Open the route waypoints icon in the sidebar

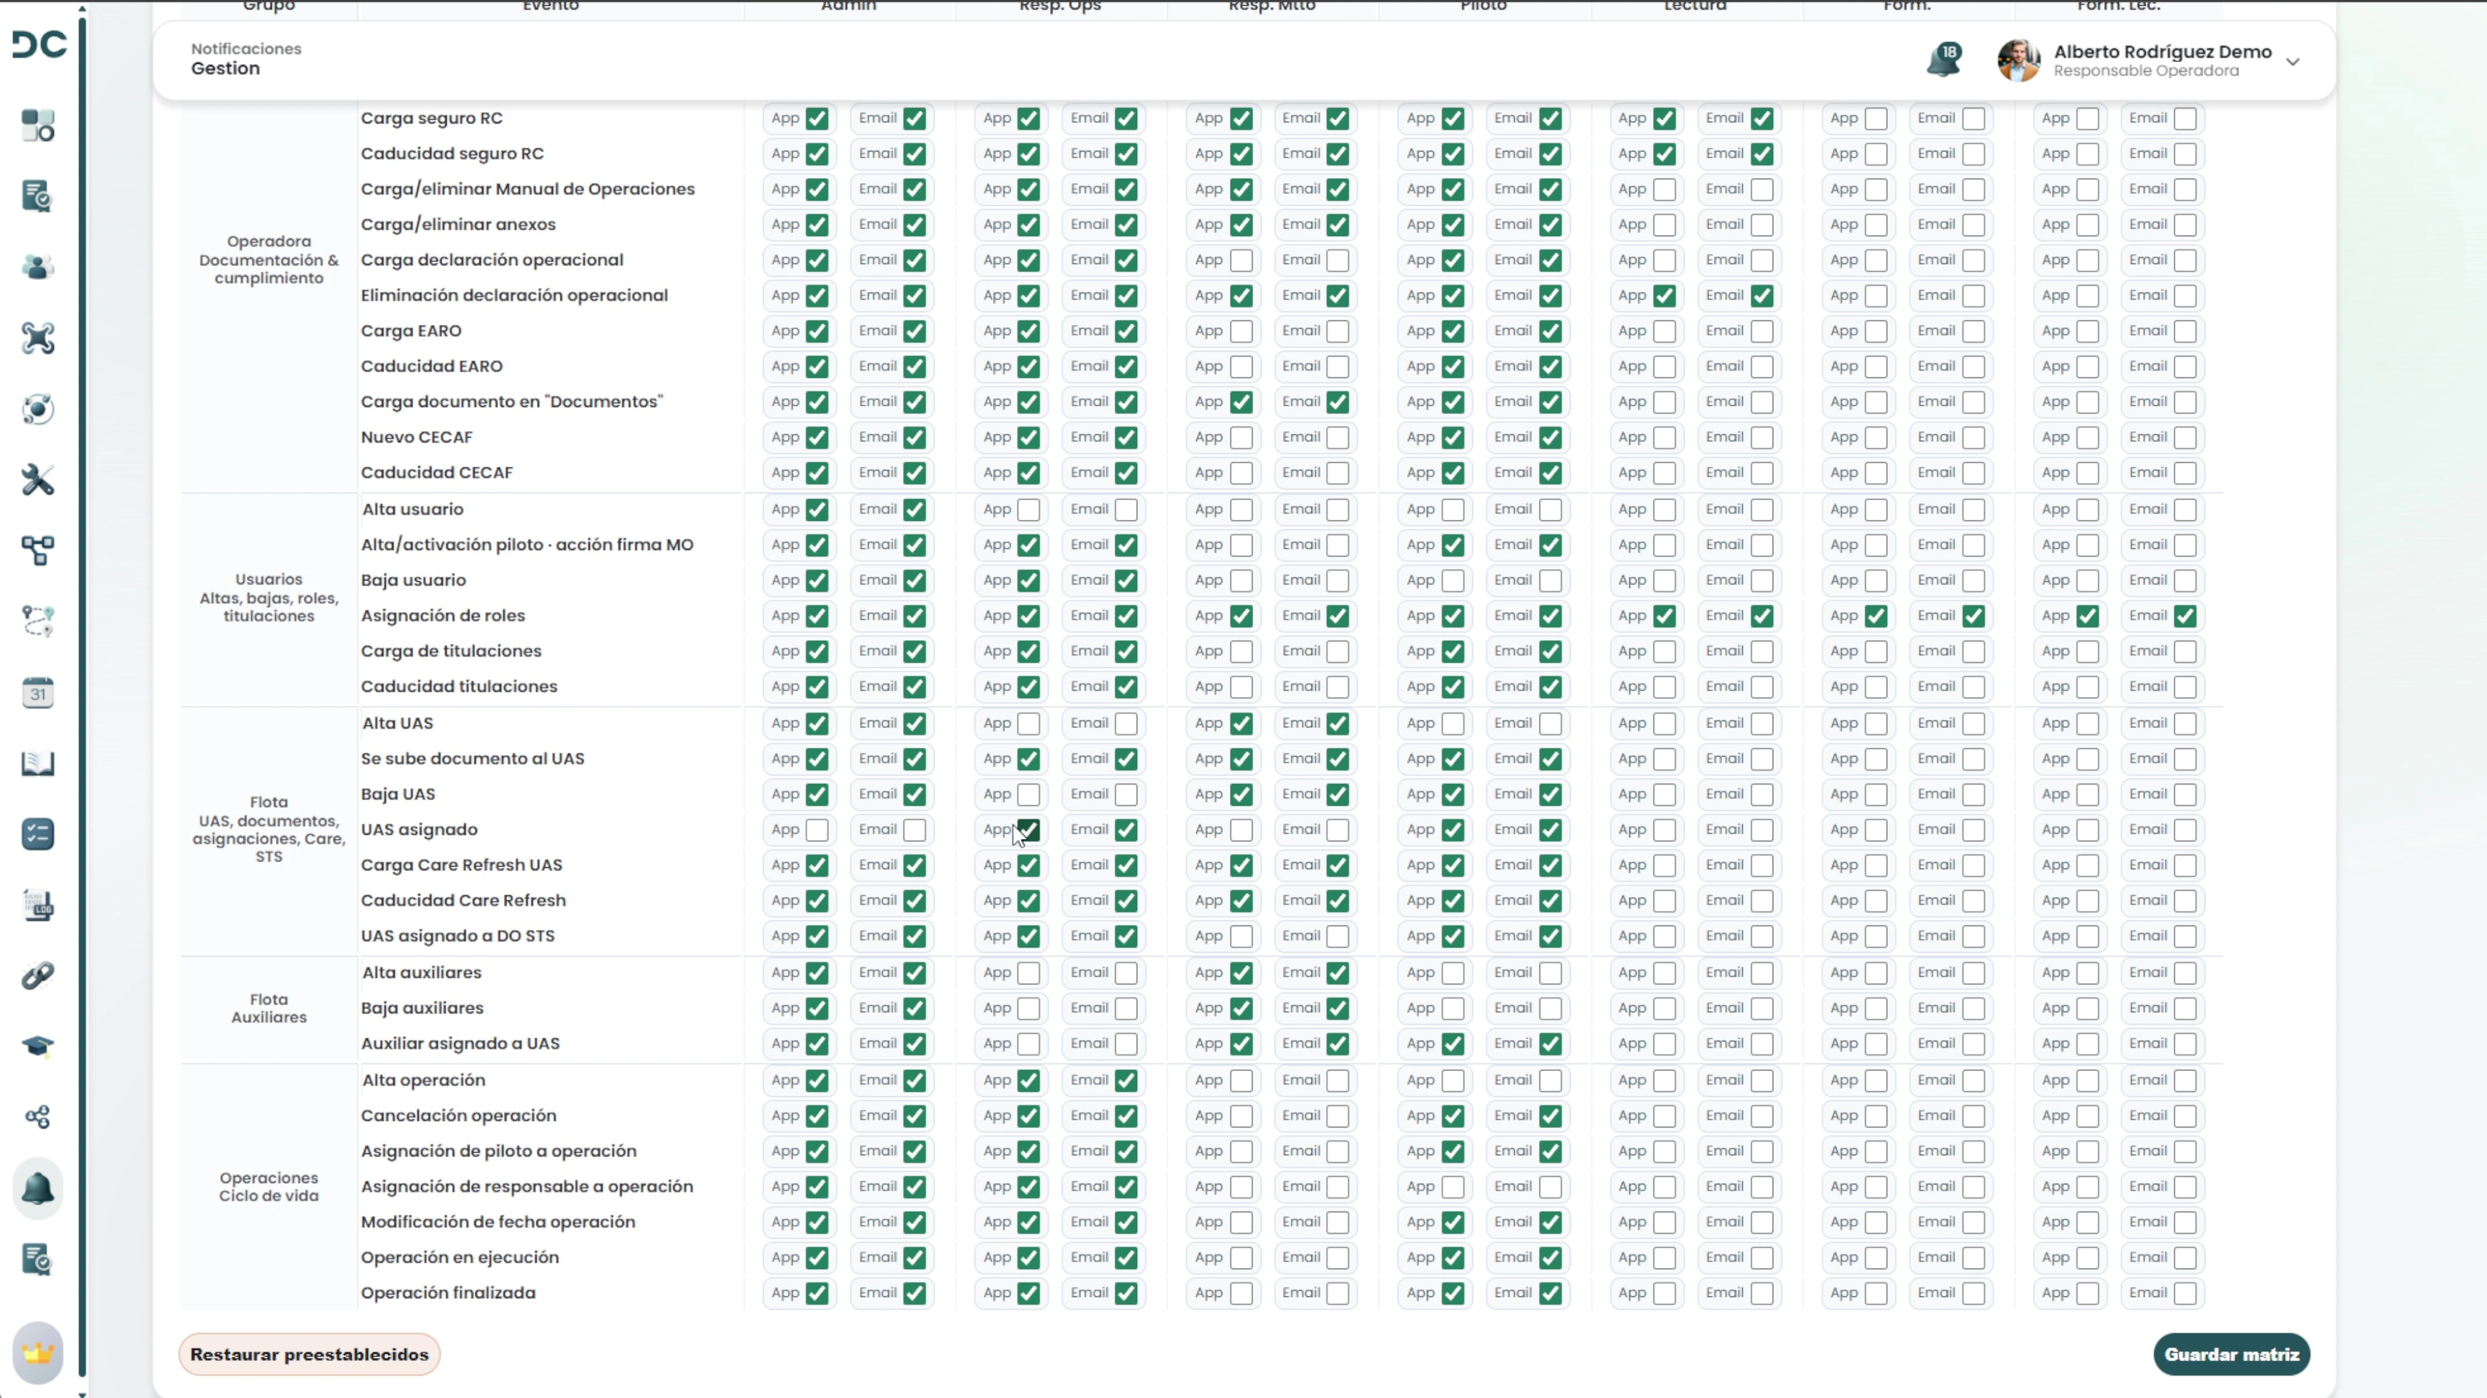38,621
